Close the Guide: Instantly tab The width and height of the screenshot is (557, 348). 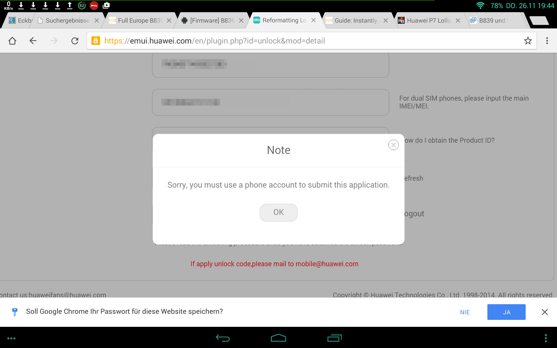386,21
